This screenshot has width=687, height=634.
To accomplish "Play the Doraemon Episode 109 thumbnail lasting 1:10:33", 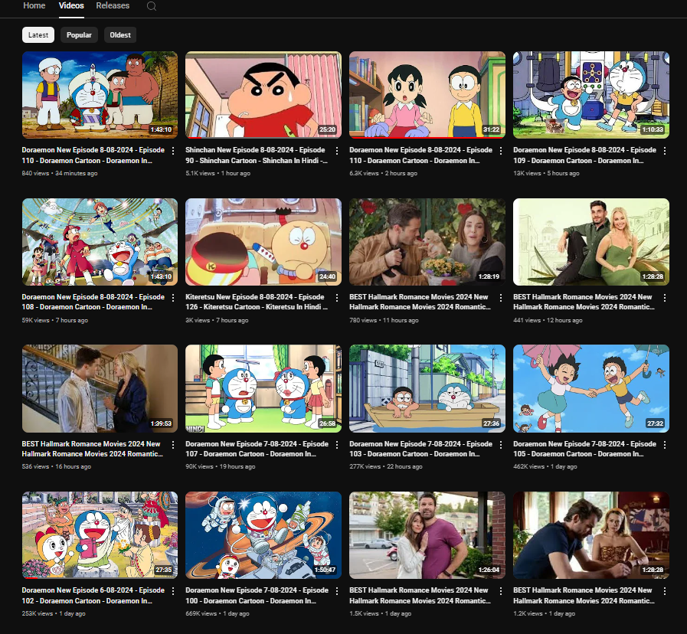I will tap(591, 95).
